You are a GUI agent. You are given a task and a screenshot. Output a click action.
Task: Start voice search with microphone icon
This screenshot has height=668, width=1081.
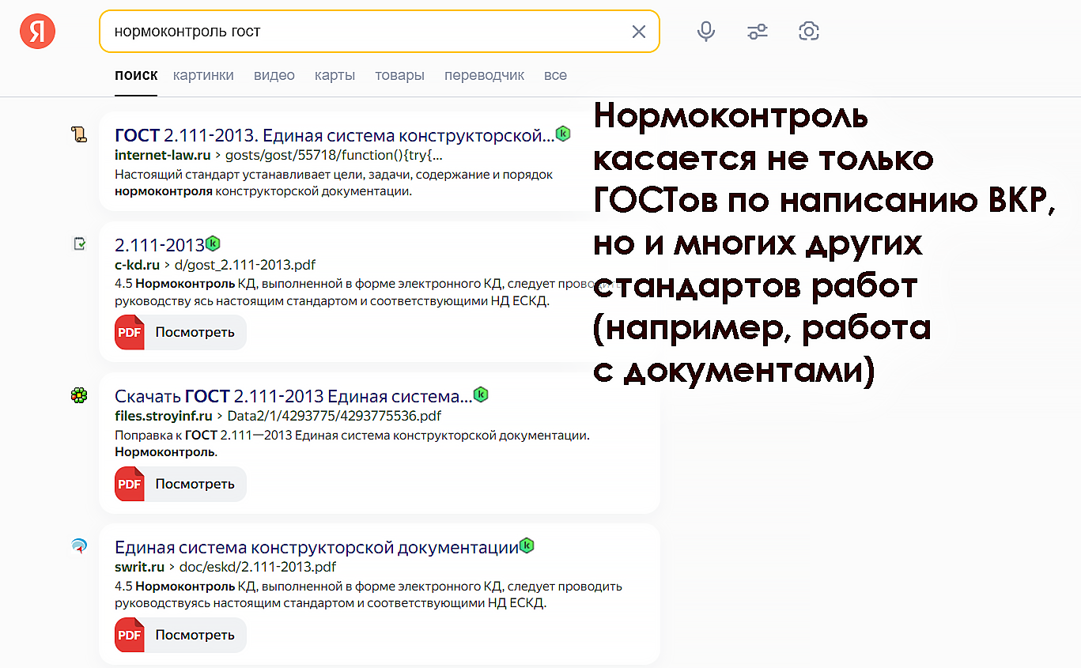coord(706,32)
